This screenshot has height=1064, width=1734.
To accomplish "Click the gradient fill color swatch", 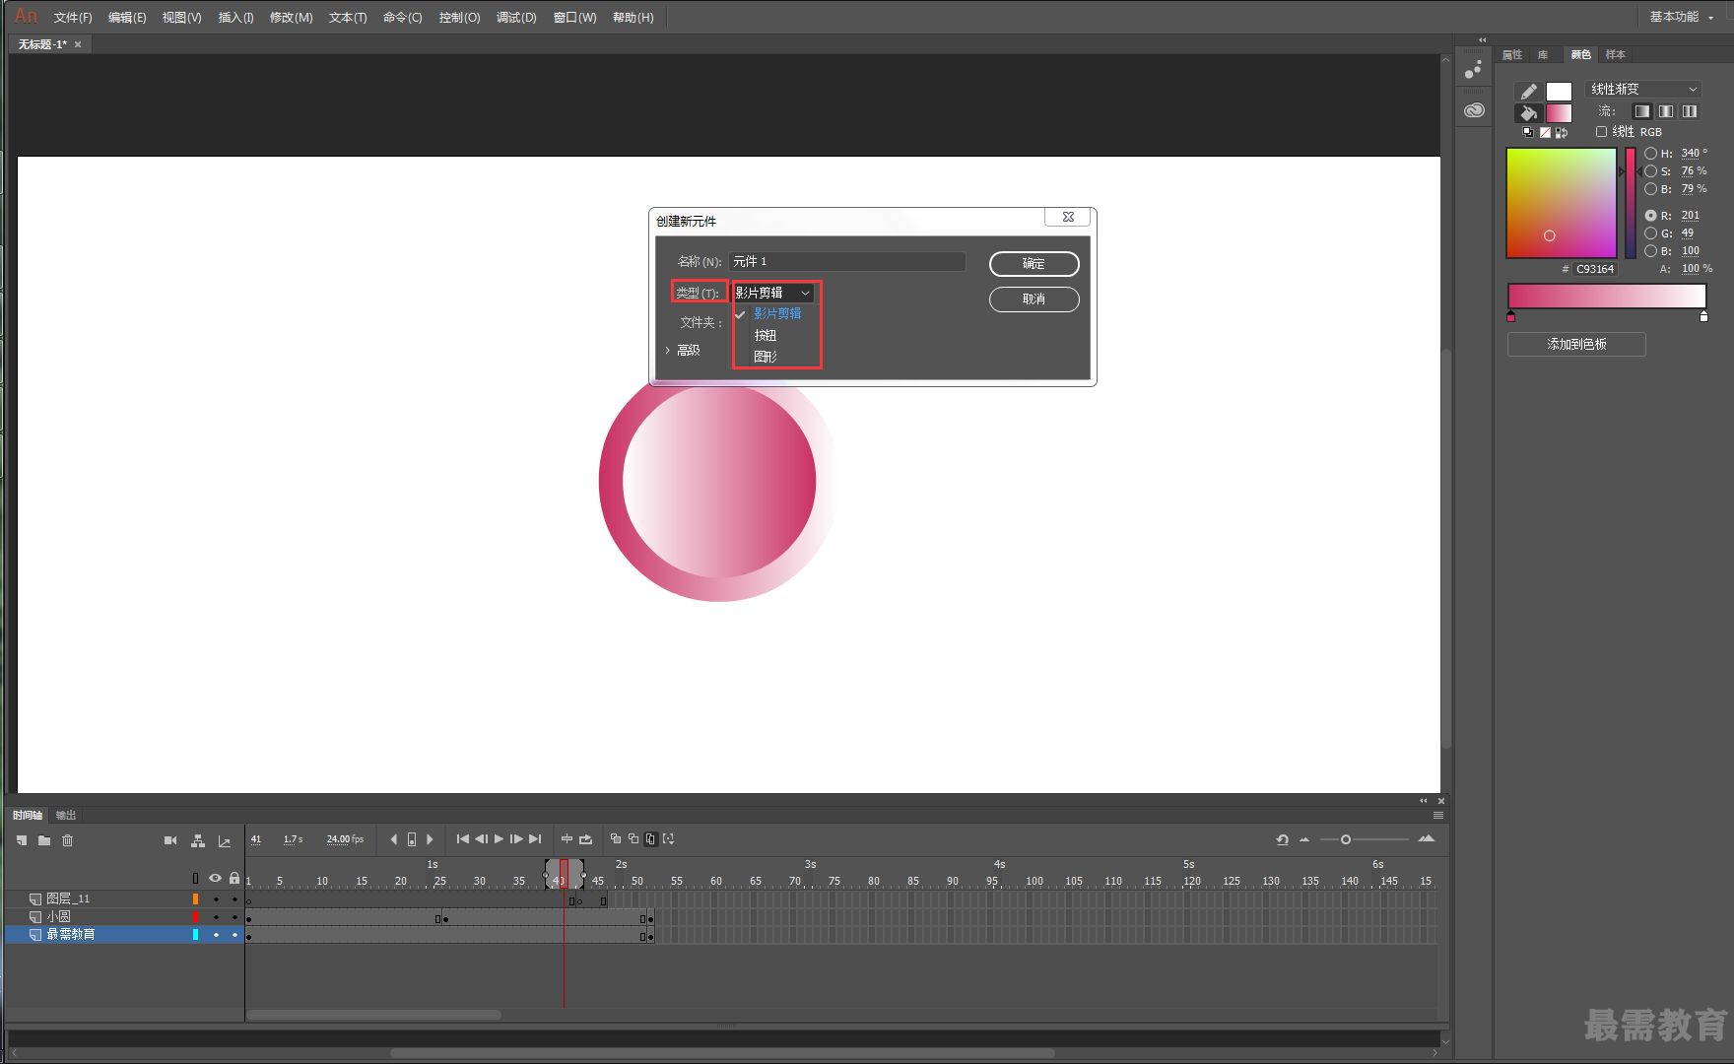I will pos(1559,113).
